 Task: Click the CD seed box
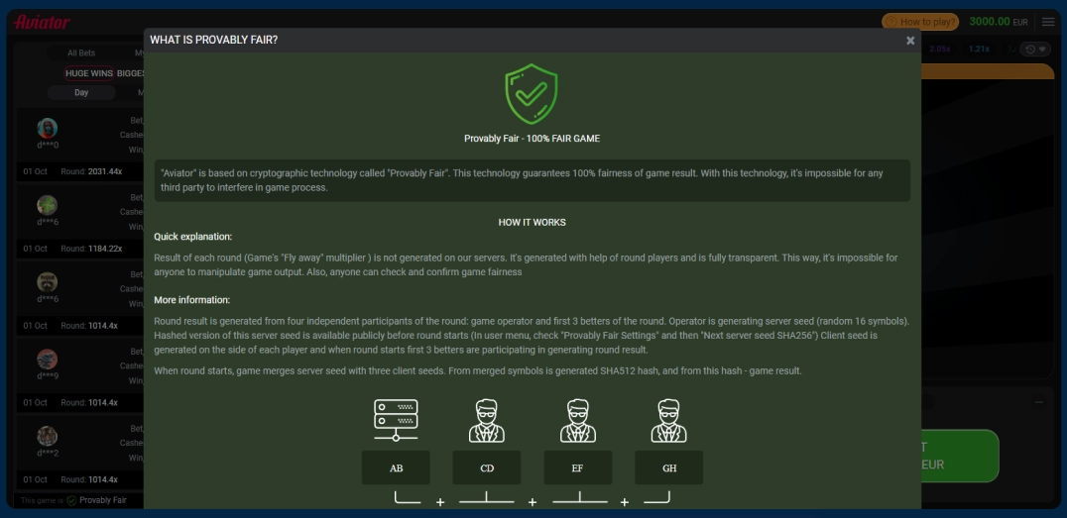point(487,467)
